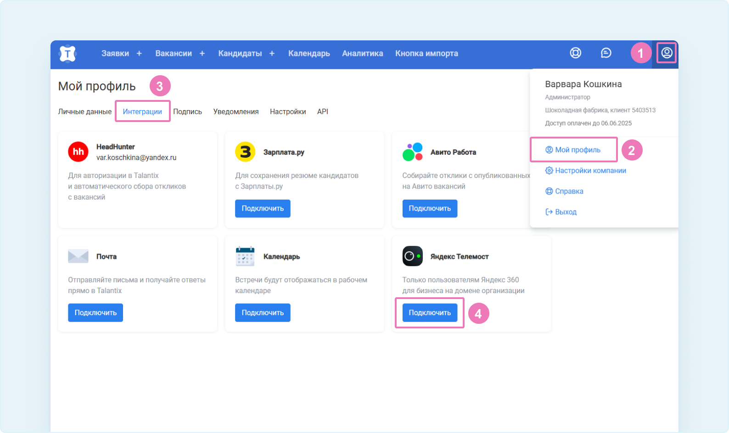Image resolution: width=729 pixels, height=433 pixels.
Task: Open the help lifebuoy icon in header
Action: click(x=576, y=53)
